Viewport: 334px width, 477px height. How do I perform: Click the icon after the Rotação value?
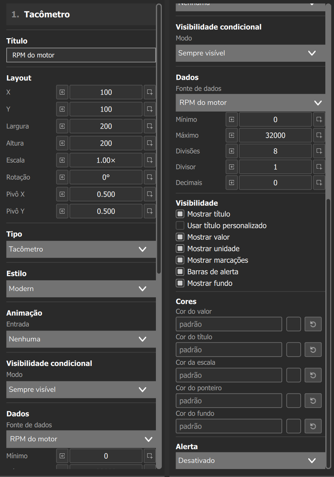pos(150,177)
